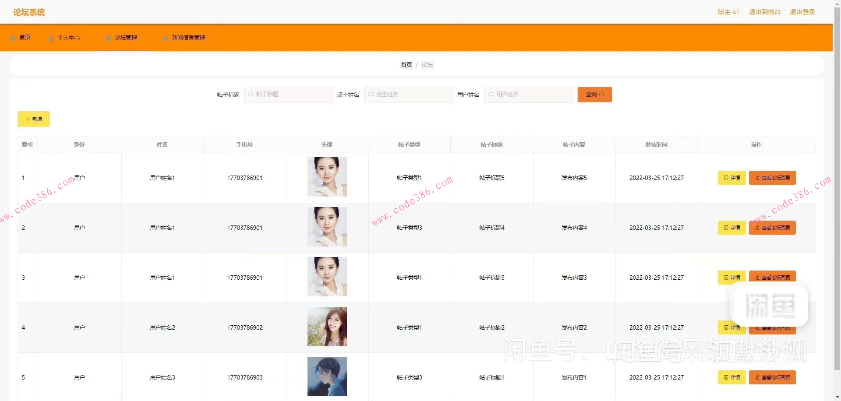Screen dimensions: 841x401
Task: Open the 新闻信息管理 menu
Action: coord(188,38)
